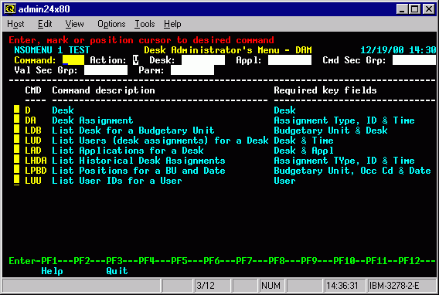Click 'List User IDs for a User'
Image resolution: width=439 pixels, height=295 pixels.
(x=117, y=181)
